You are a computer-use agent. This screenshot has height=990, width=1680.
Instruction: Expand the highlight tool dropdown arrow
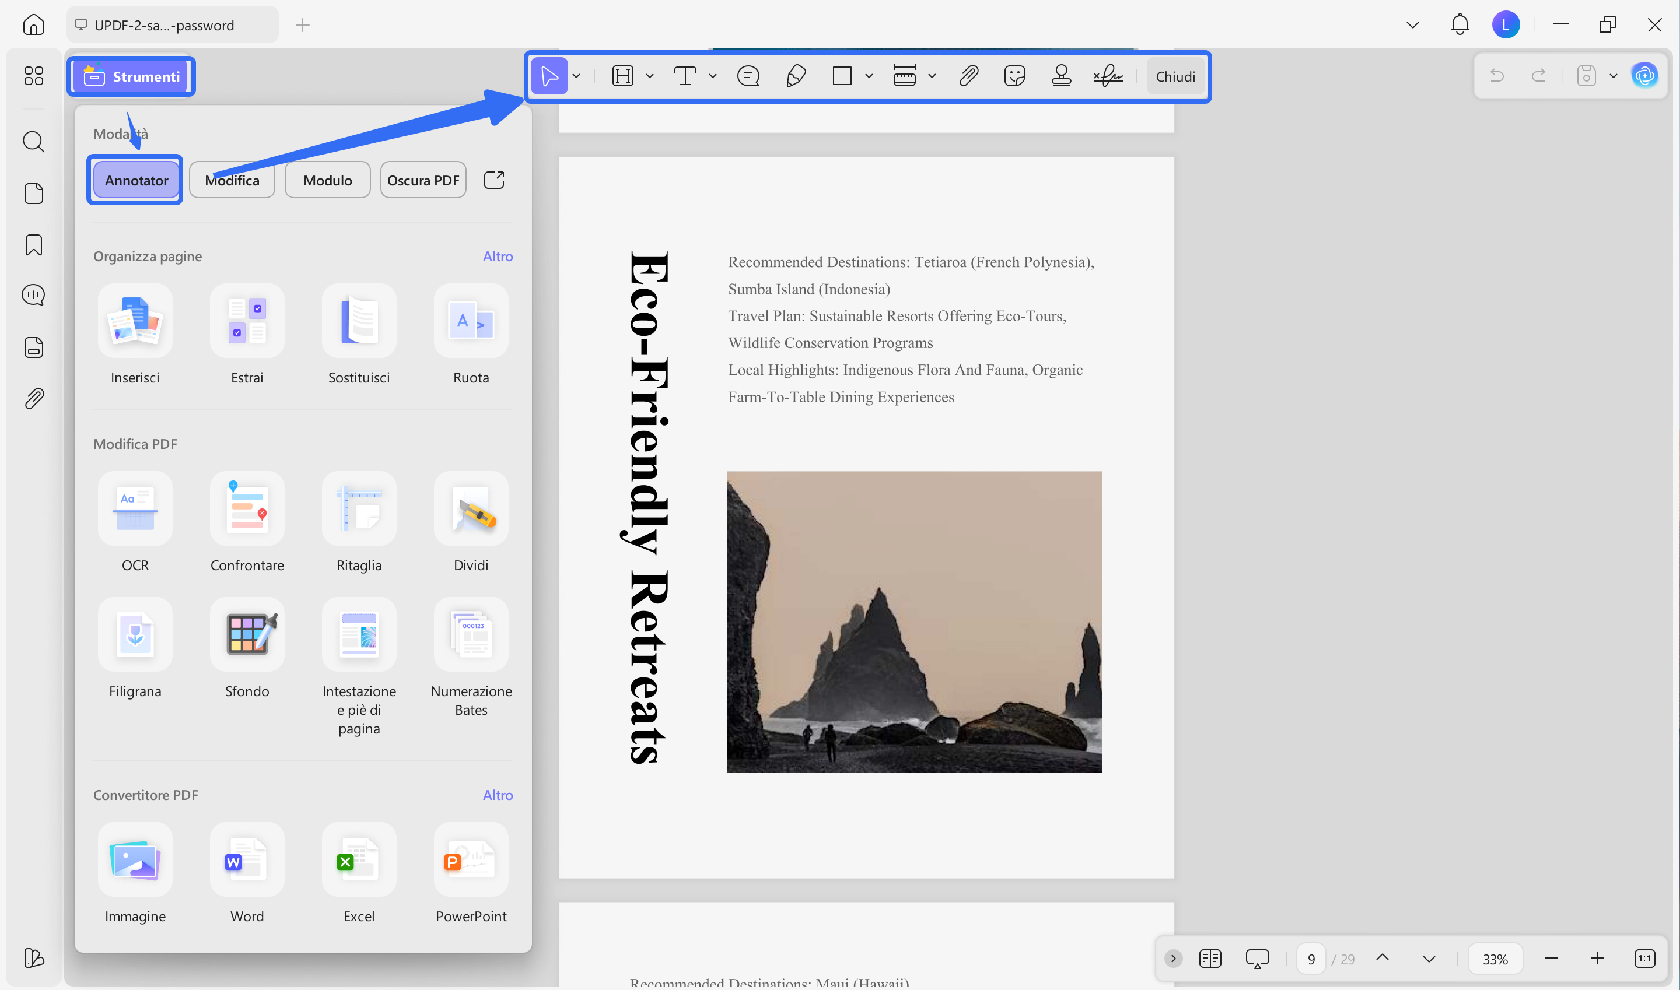(x=649, y=76)
